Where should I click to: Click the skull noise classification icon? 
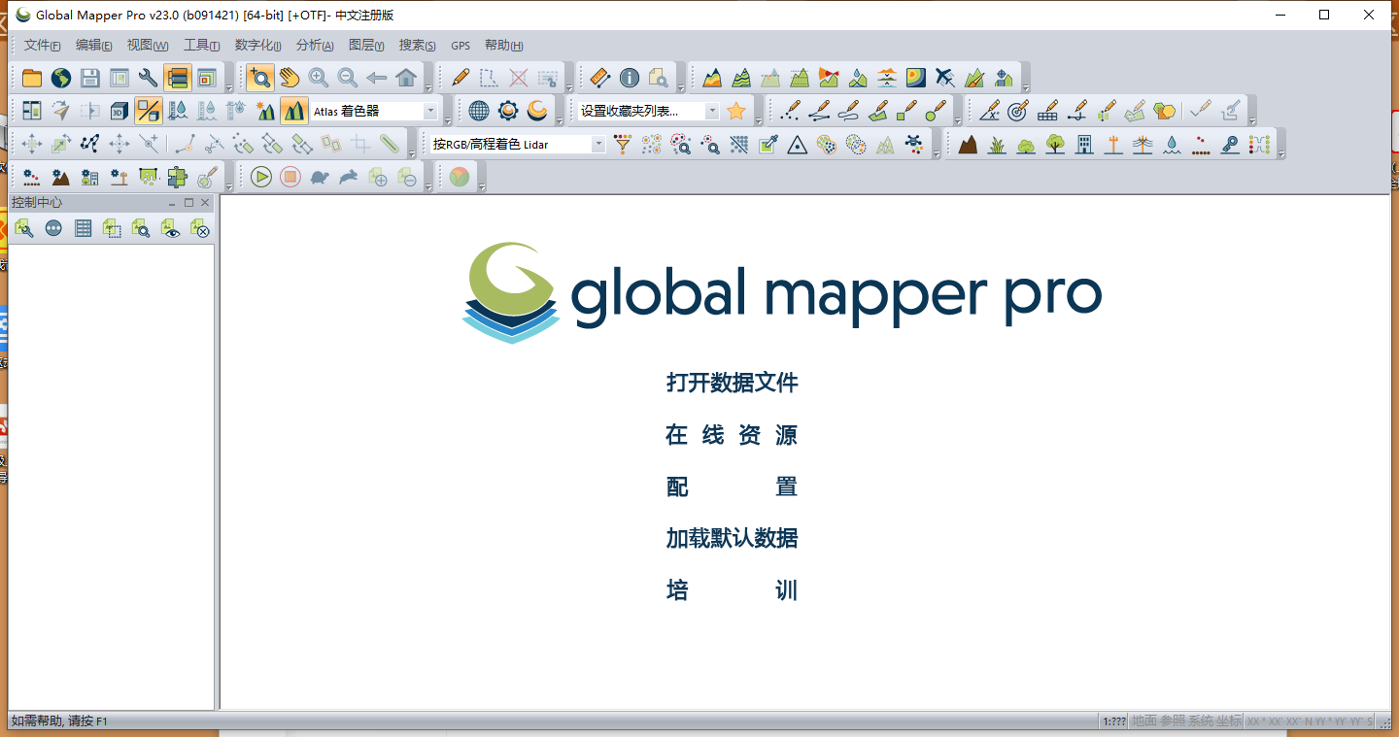(x=914, y=145)
